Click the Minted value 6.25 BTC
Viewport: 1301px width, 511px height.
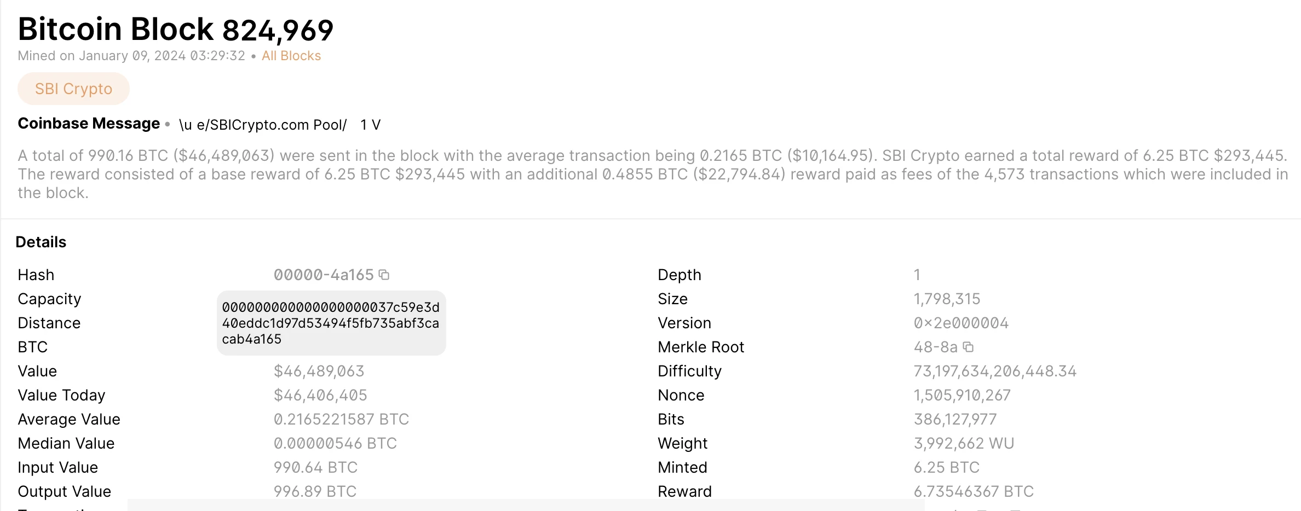(946, 467)
